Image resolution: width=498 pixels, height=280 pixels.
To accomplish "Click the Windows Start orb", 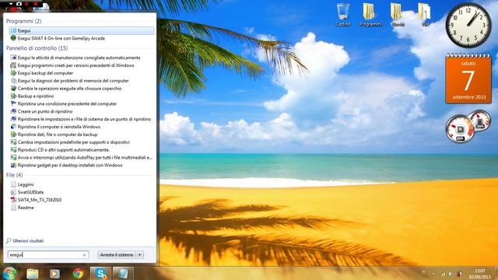I will pyautogui.click(x=9, y=273).
